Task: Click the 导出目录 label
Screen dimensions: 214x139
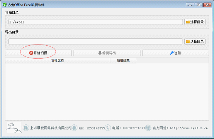Action: (x=12, y=32)
